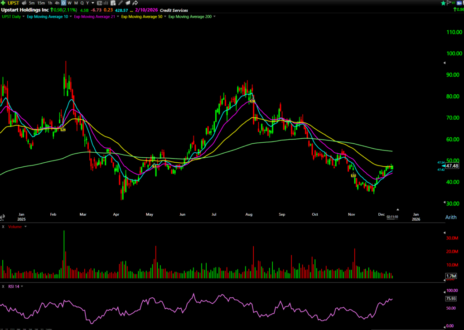Click the add-note icon in toolbar

point(113,3)
